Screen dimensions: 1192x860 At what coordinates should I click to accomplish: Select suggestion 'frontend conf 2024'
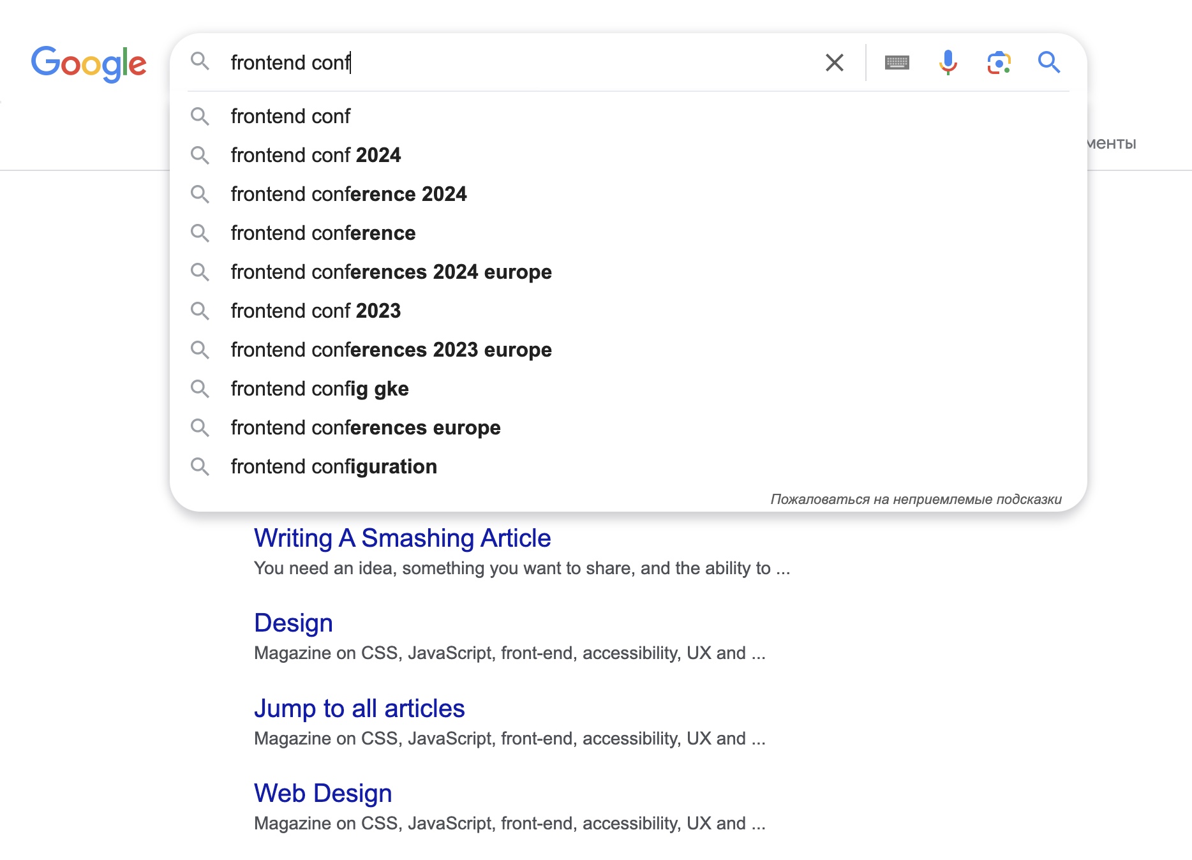(316, 155)
